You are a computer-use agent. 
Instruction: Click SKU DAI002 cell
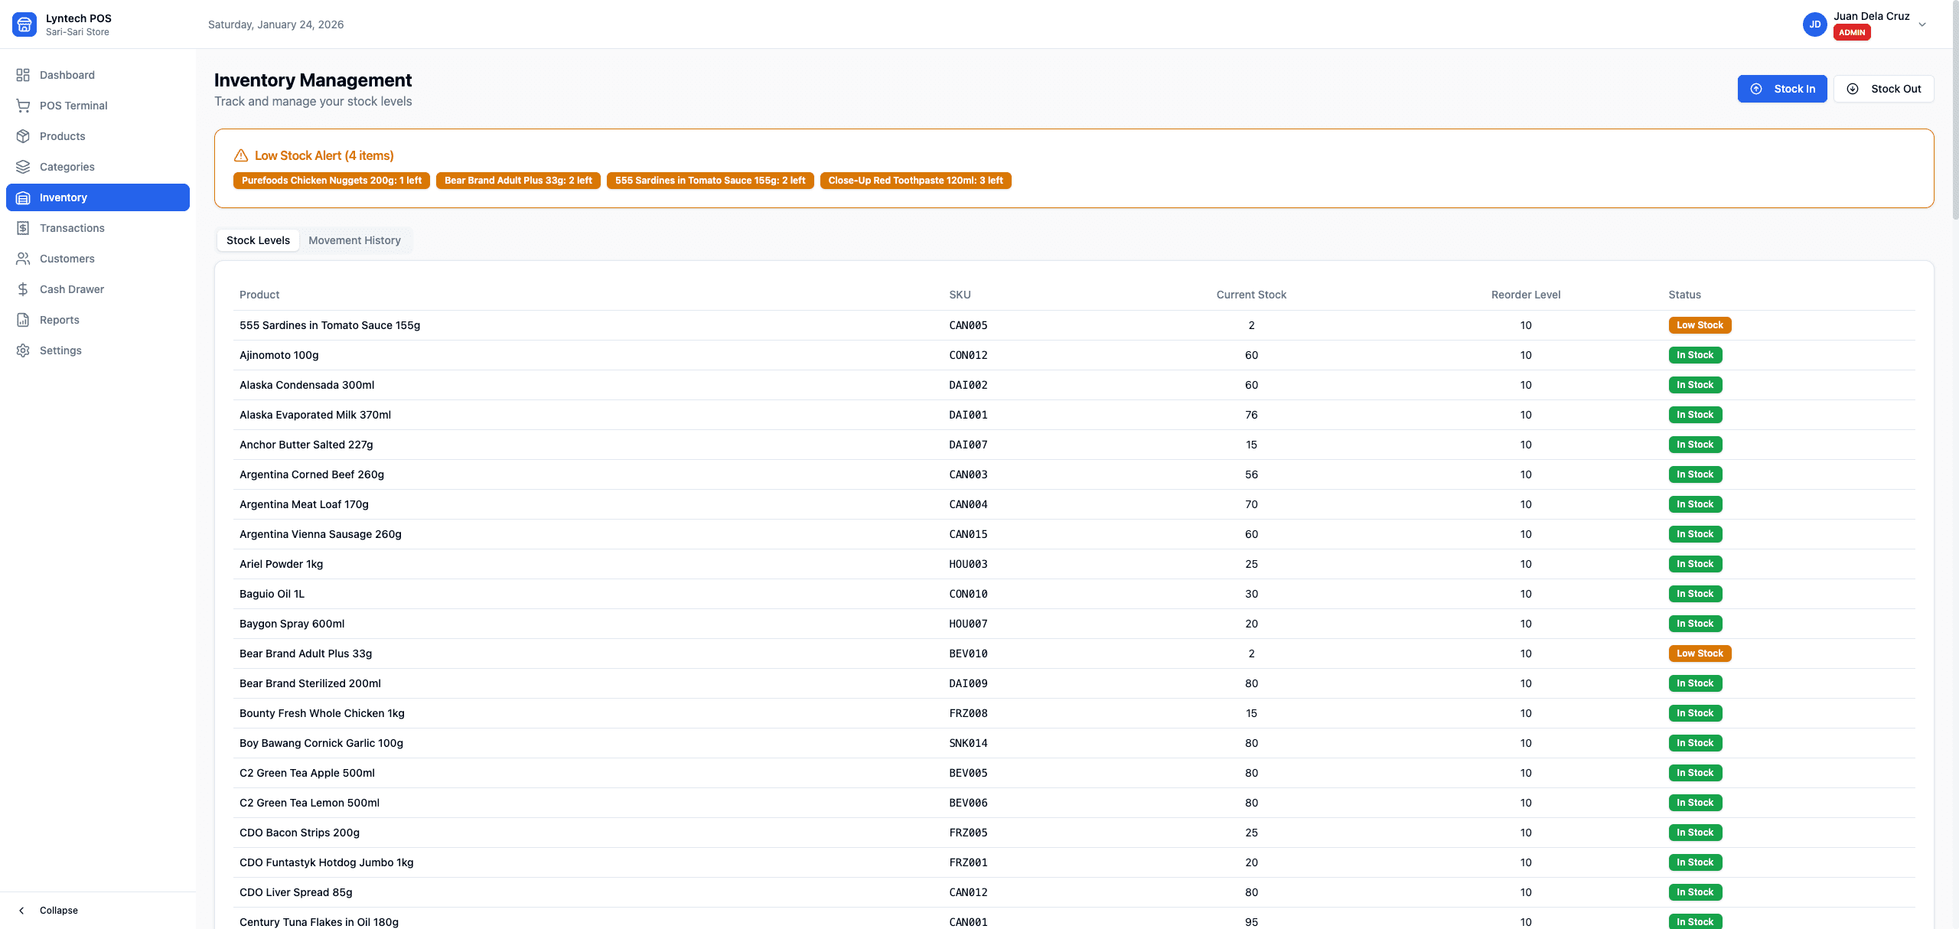point(968,385)
